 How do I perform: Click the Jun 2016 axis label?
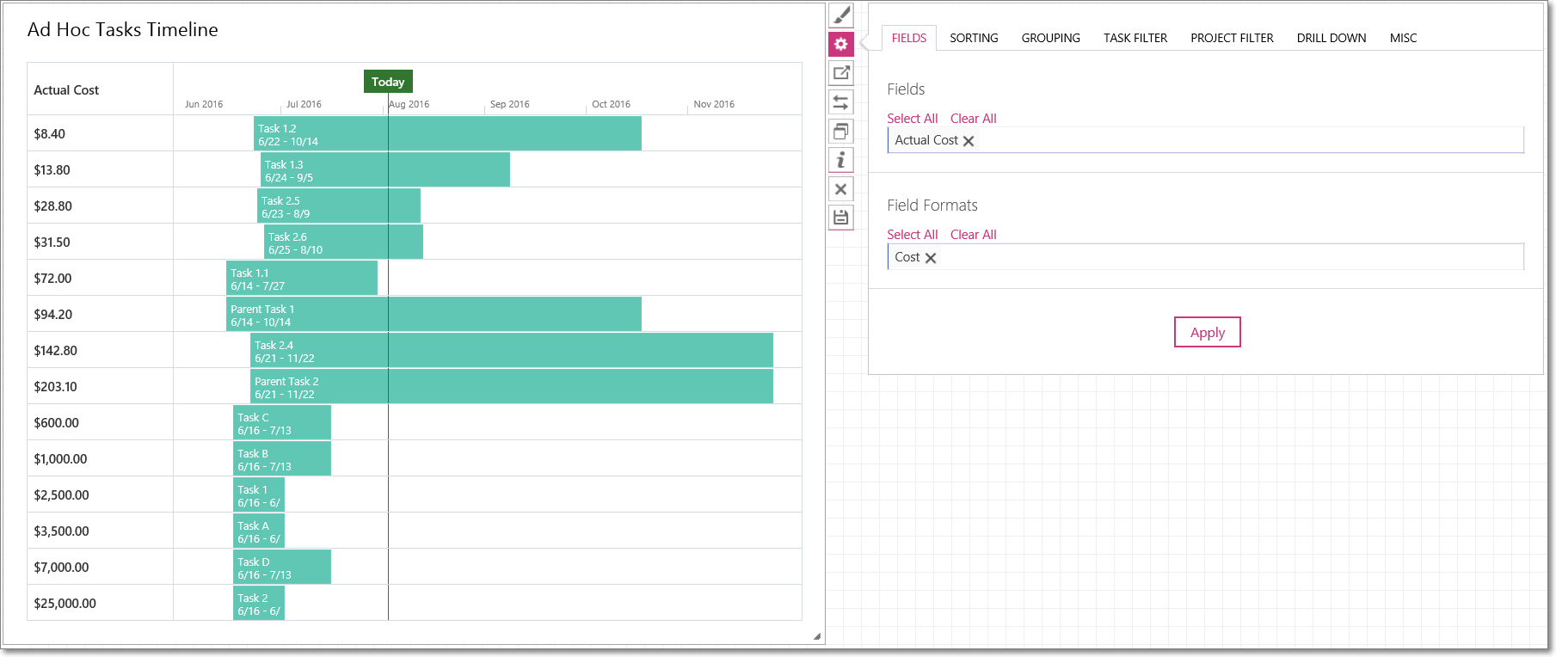(204, 104)
